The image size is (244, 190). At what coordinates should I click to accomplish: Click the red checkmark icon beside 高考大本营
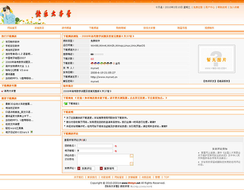(x=3, y=91)
